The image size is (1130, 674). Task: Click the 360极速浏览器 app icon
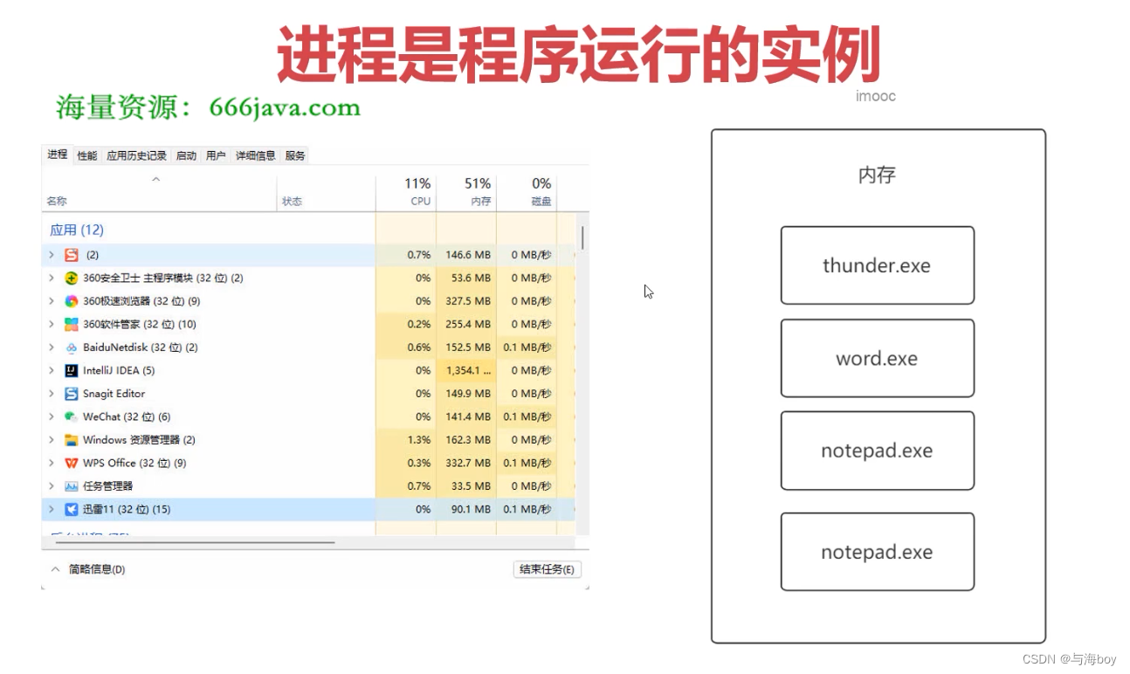coord(72,301)
